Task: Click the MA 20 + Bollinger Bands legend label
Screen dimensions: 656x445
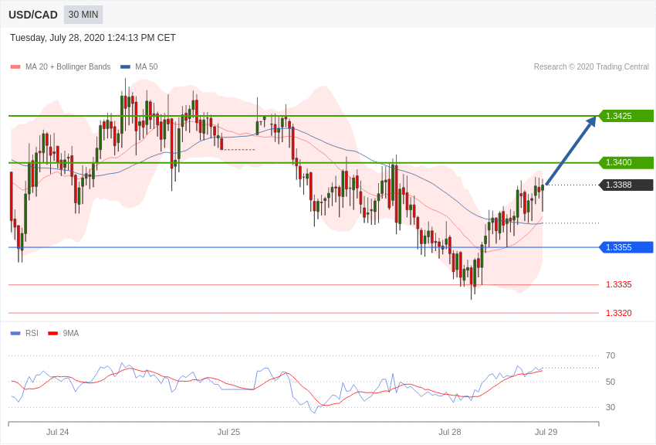Action: tap(68, 67)
